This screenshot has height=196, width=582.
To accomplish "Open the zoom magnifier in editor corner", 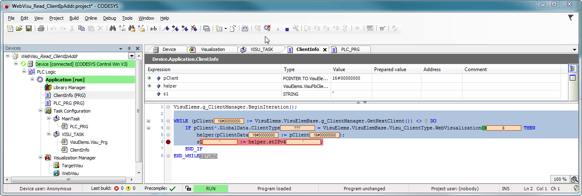I will pos(574,179).
